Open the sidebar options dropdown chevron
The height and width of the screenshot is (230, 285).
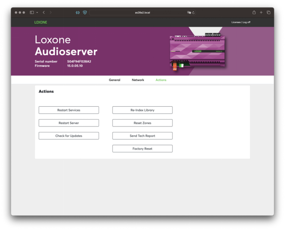(37, 12)
